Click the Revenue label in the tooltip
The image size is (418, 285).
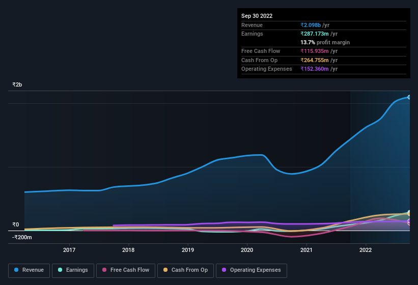coord(252,25)
